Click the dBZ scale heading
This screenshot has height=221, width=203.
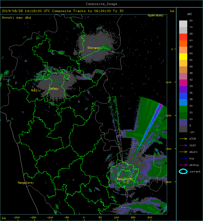tap(189, 14)
